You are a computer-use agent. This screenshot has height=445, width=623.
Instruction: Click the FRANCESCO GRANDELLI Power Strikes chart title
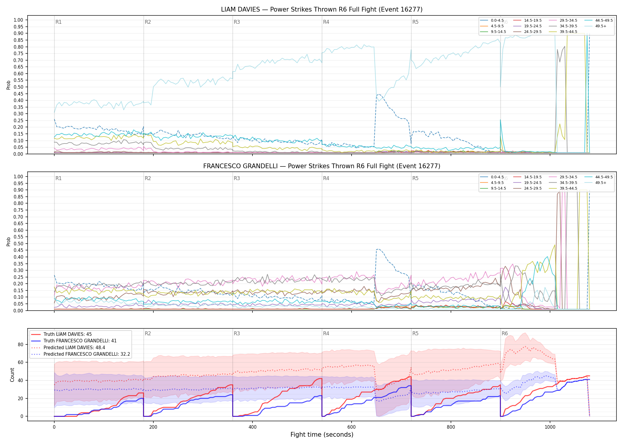[x=322, y=166]
